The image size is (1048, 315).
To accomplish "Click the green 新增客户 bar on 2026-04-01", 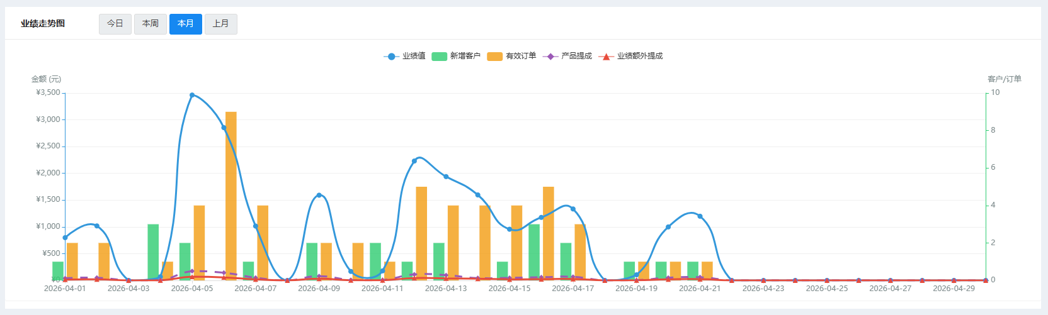I will 58,270.
